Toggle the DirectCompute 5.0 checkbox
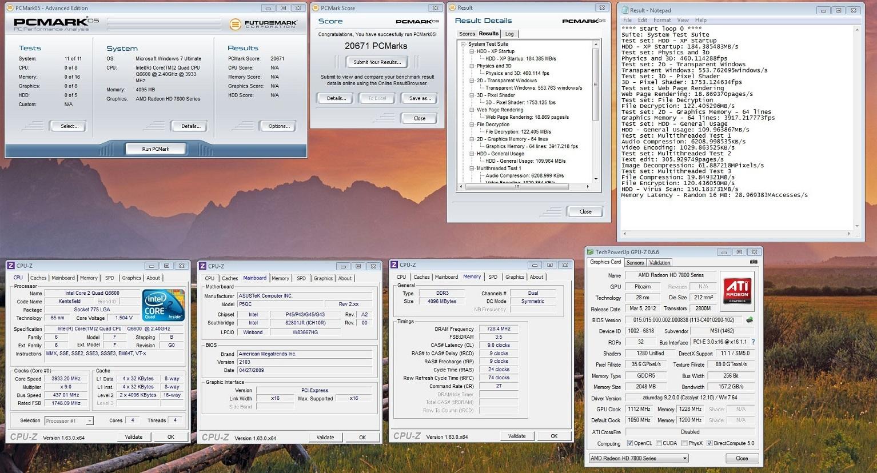The width and height of the screenshot is (877, 473). [x=709, y=443]
